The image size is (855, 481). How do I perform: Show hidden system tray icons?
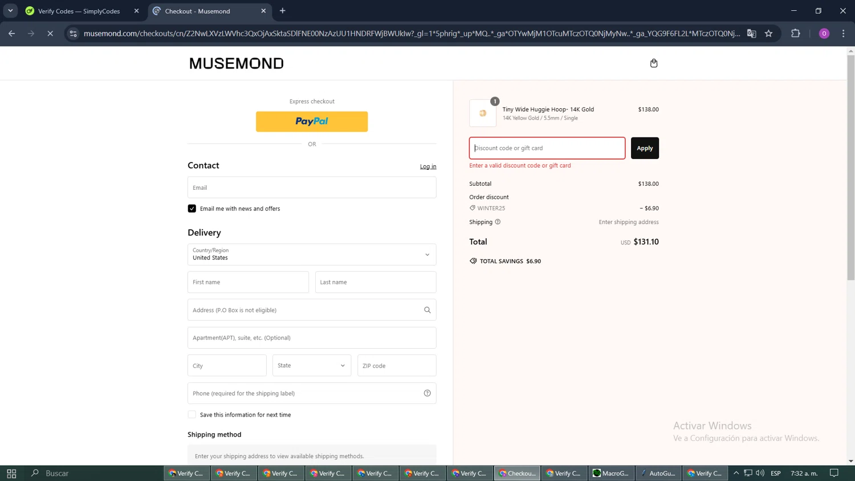coord(736,473)
